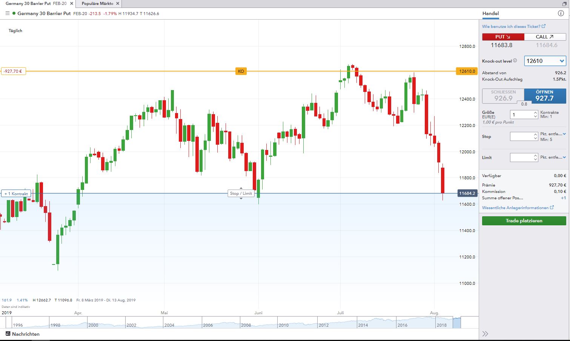Collapse the trade panel with double-chevron icon
The height and width of the screenshot is (341, 570).
(485, 334)
